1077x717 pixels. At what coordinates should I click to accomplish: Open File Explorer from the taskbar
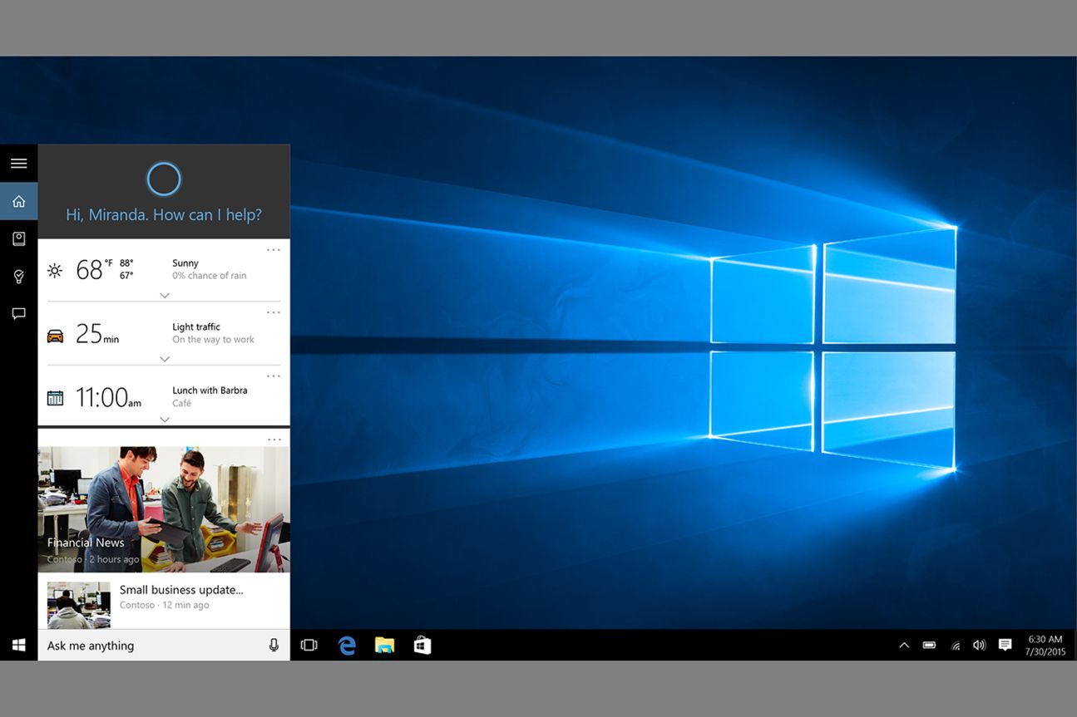pyautogui.click(x=384, y=646)
